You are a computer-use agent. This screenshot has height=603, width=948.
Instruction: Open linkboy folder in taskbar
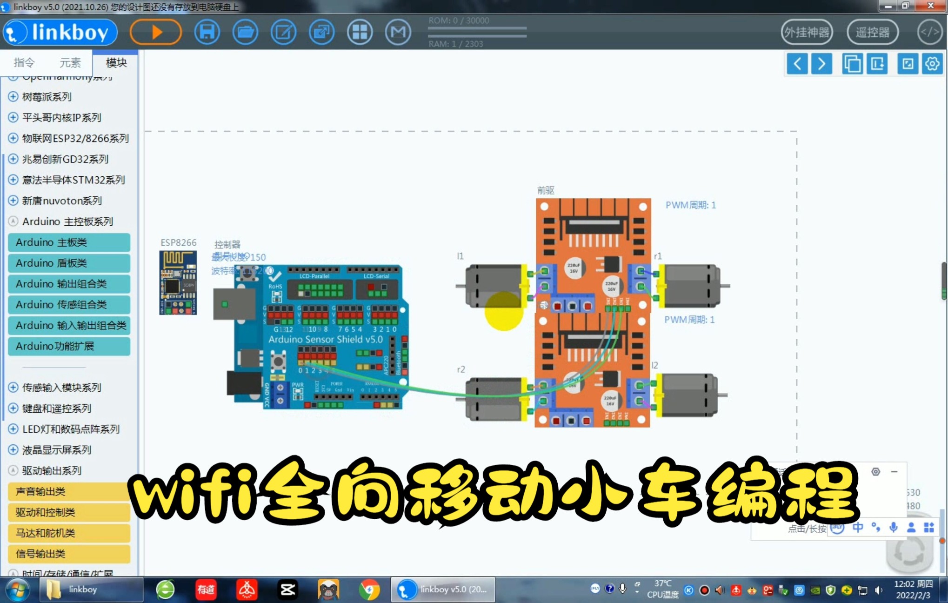[91, 590]
